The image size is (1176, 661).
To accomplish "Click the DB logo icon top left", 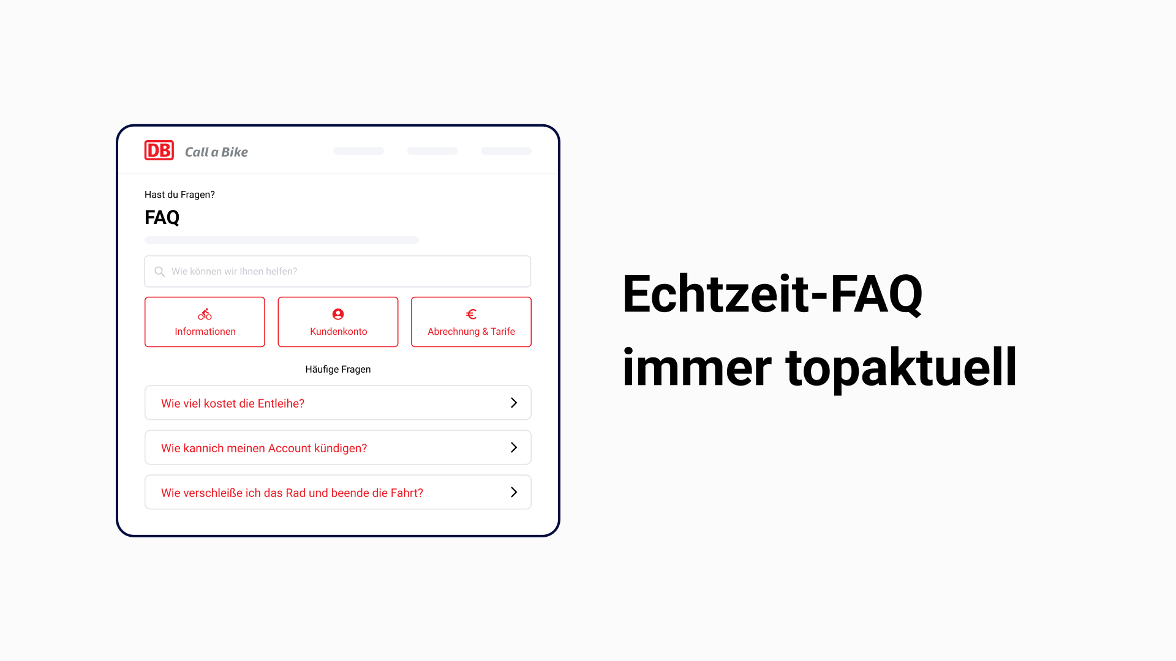I will click(159, 151).
